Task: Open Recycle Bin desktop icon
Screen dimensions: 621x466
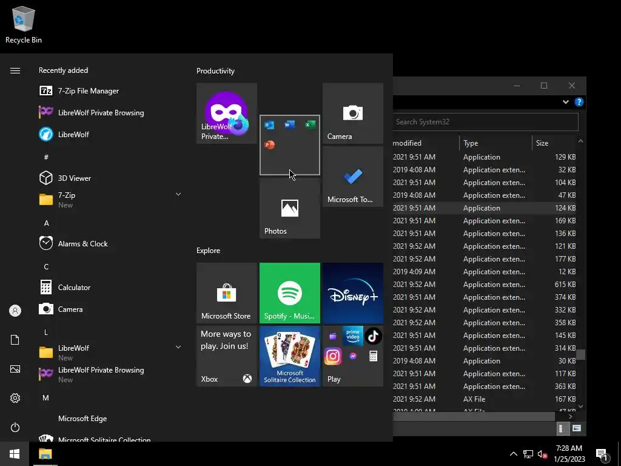Action: click(24, 24)
